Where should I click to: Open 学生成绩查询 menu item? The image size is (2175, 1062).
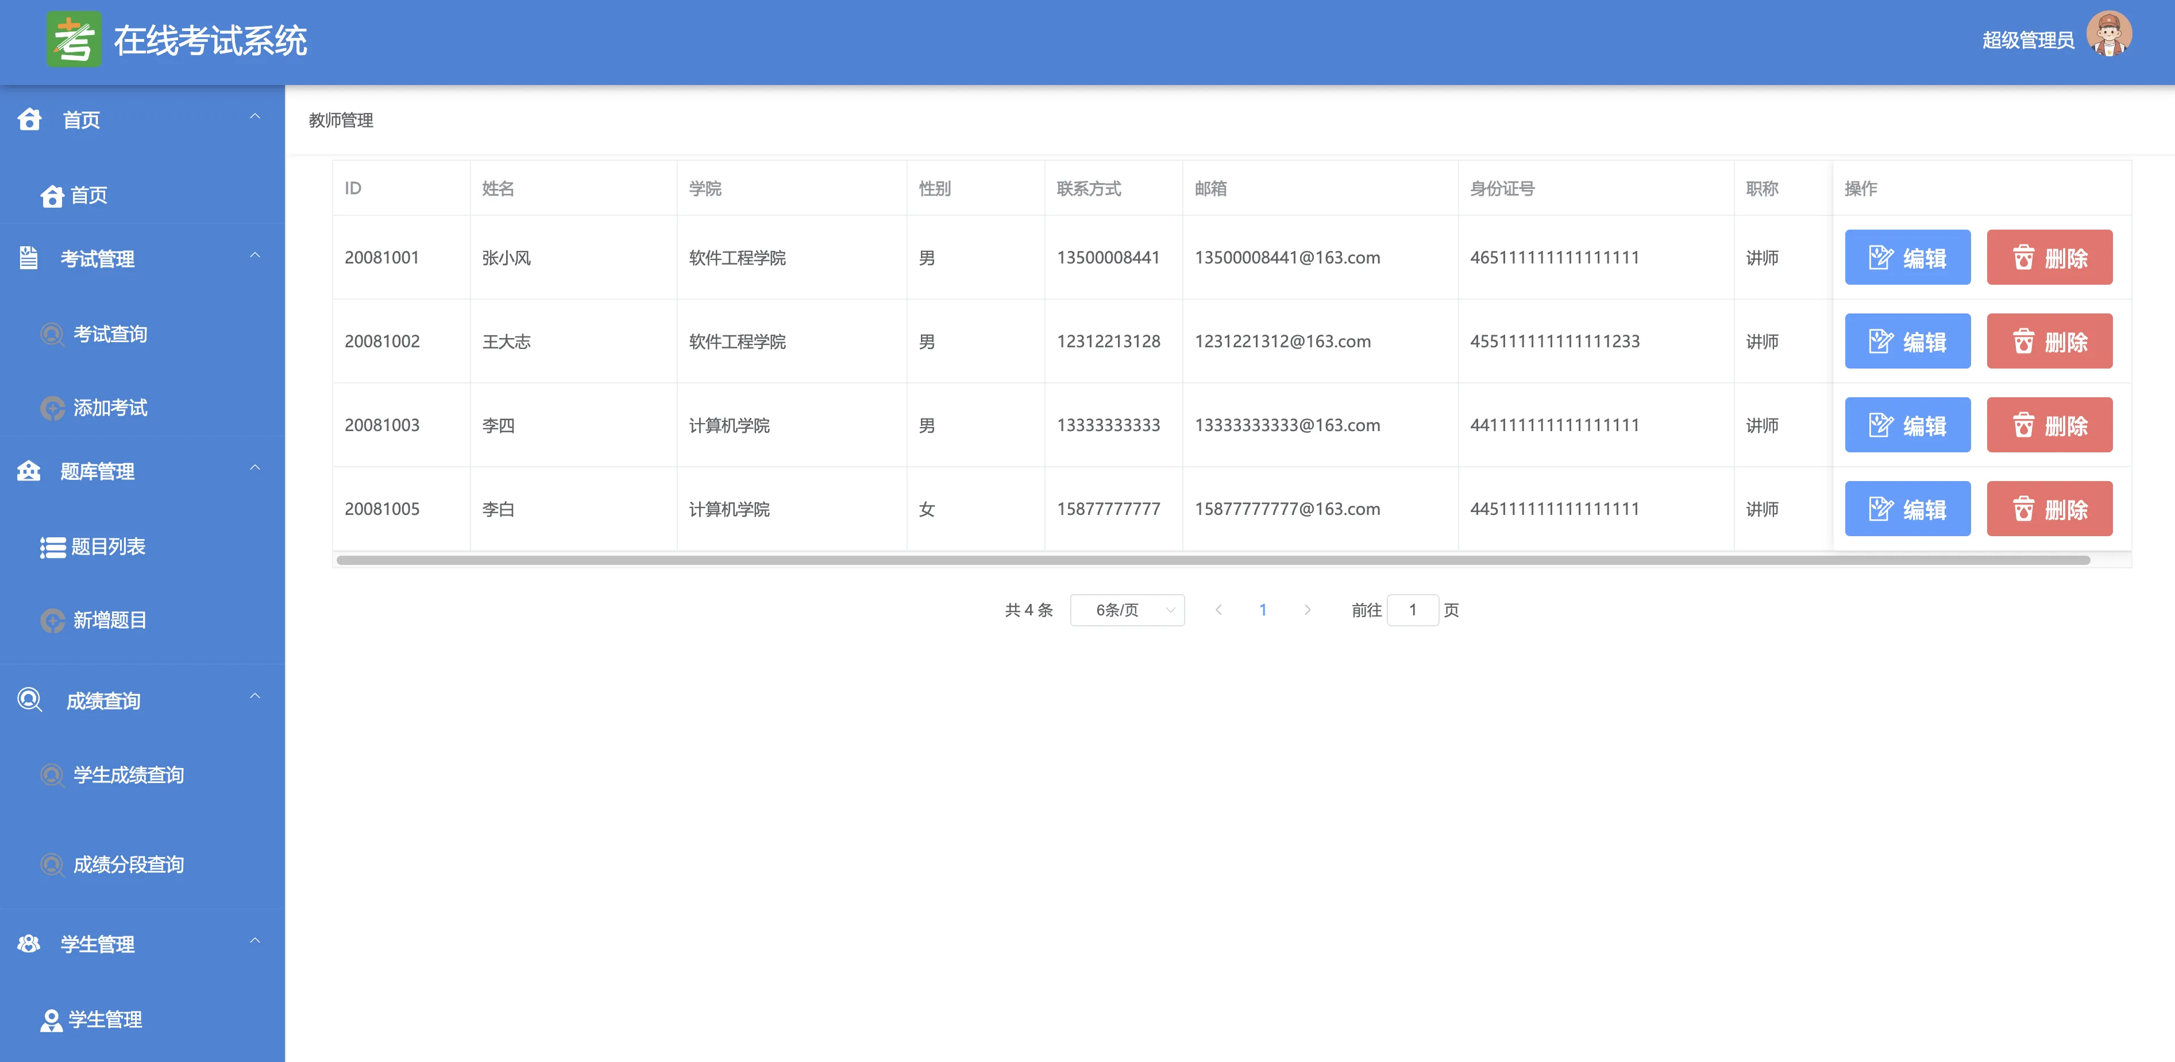tap(128, 775)
